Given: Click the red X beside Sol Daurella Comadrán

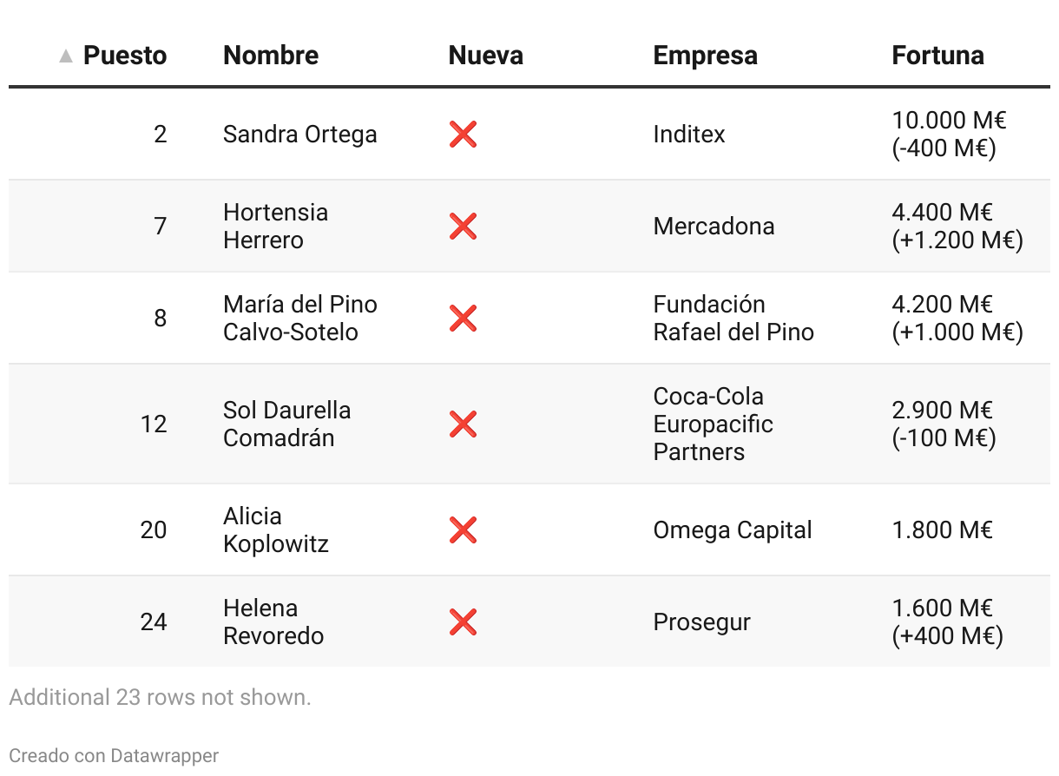Looking at the screenshot, I should (x=463, y=424).
